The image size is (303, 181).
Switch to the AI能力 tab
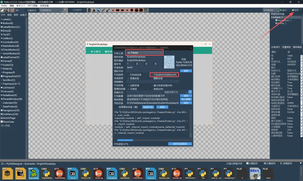tap(23, 15)
